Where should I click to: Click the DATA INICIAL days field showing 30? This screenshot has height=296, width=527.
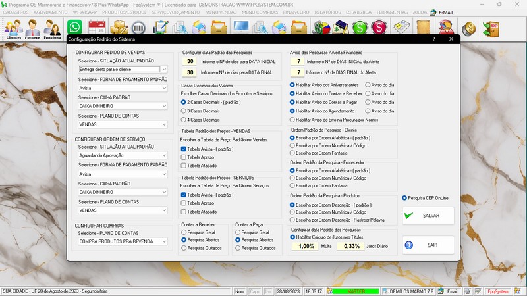coord(190,61)
